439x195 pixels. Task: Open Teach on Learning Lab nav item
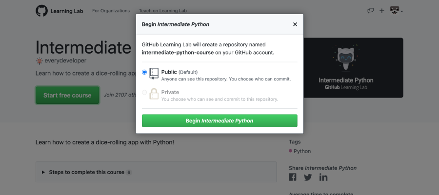[x=162, y=11]
